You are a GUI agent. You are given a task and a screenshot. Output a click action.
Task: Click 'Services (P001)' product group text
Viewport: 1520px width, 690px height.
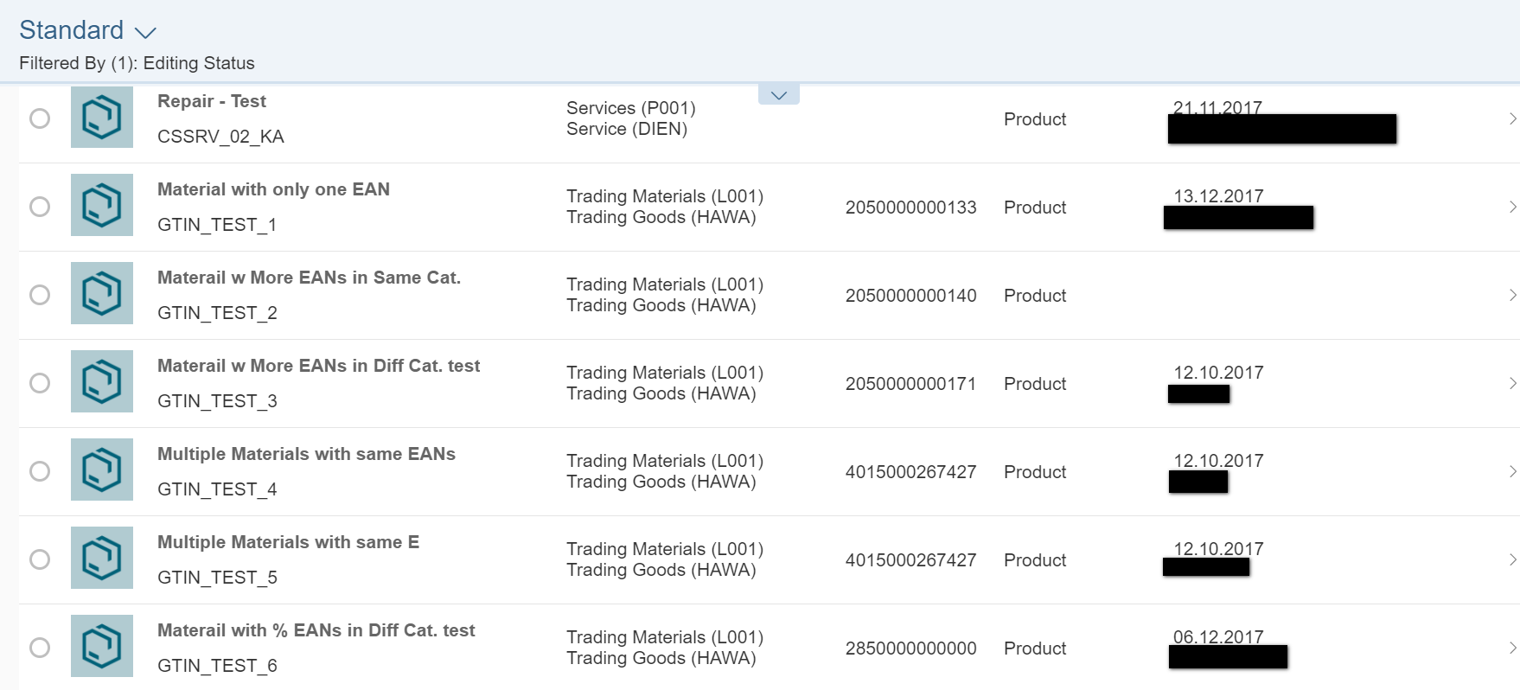[x=631, y=108]
